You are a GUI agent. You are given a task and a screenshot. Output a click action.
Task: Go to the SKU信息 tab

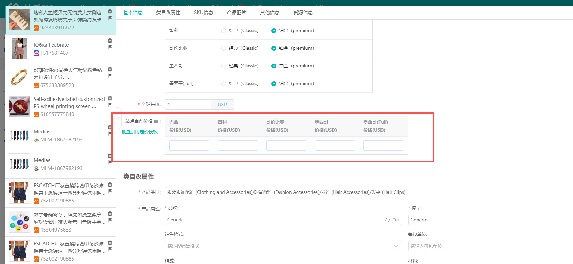click(x=204, y=12)
